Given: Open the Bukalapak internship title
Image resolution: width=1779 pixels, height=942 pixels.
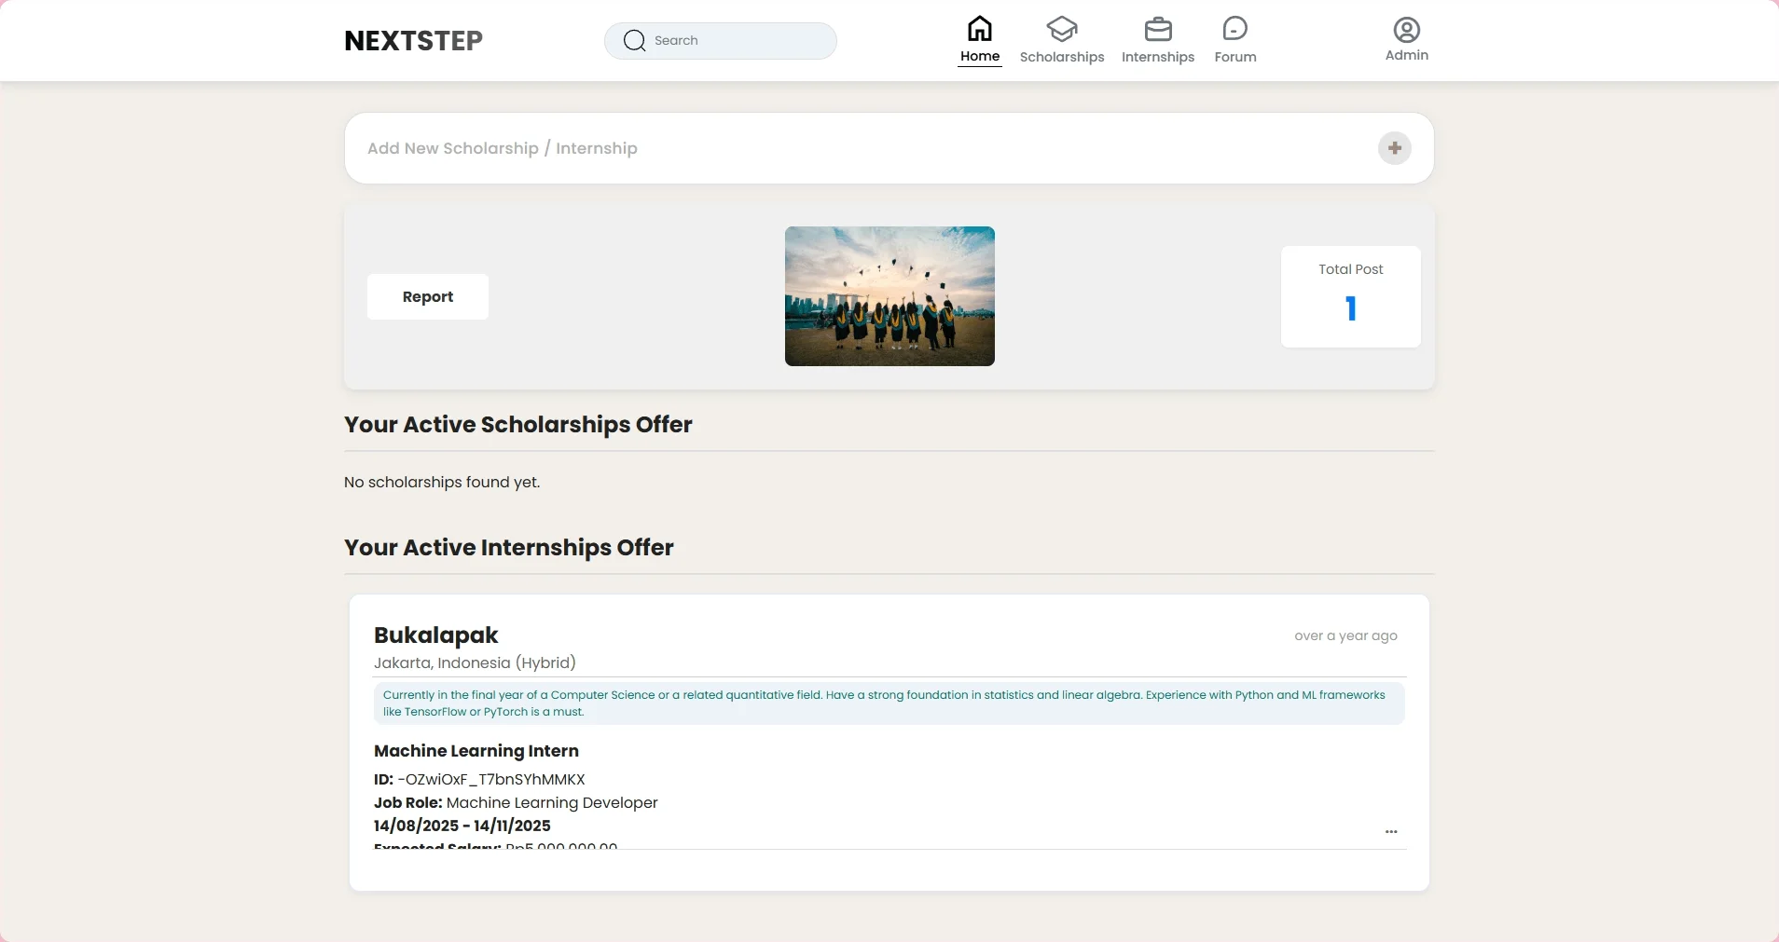Looking at the screenshot, I should (436, 635).
